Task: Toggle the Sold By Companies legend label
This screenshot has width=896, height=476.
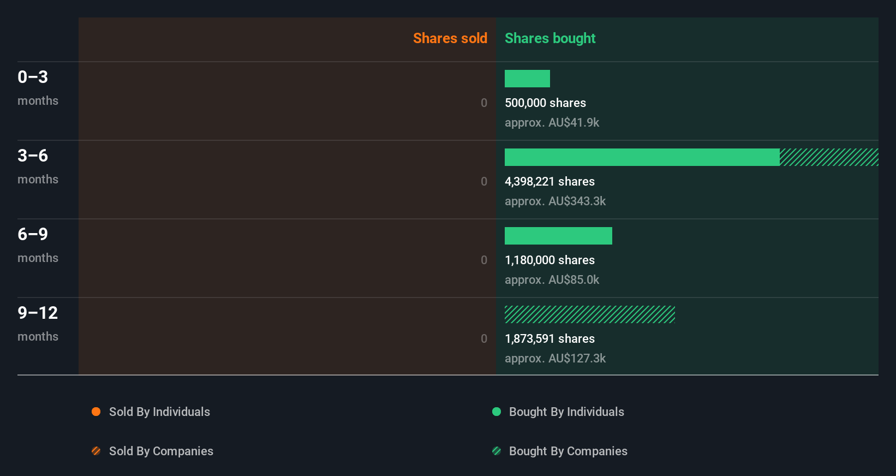Action: click(161, 451)
